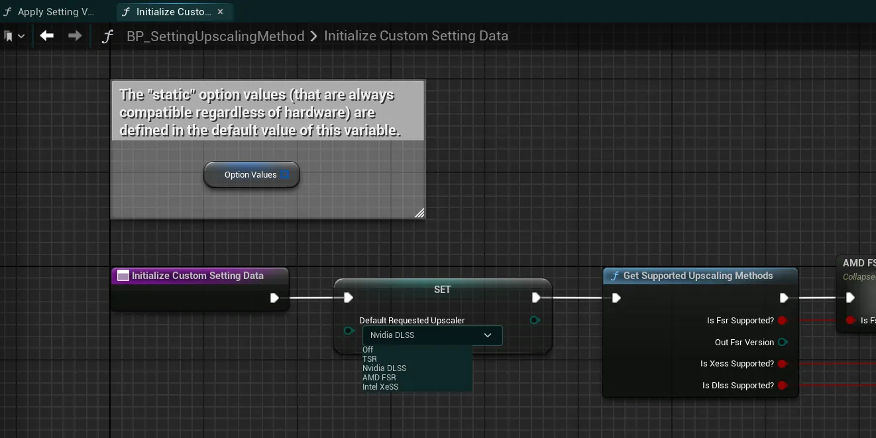Click the SET node teal input pin
This screenshot has width=876, height=438.
click(349, 330)
